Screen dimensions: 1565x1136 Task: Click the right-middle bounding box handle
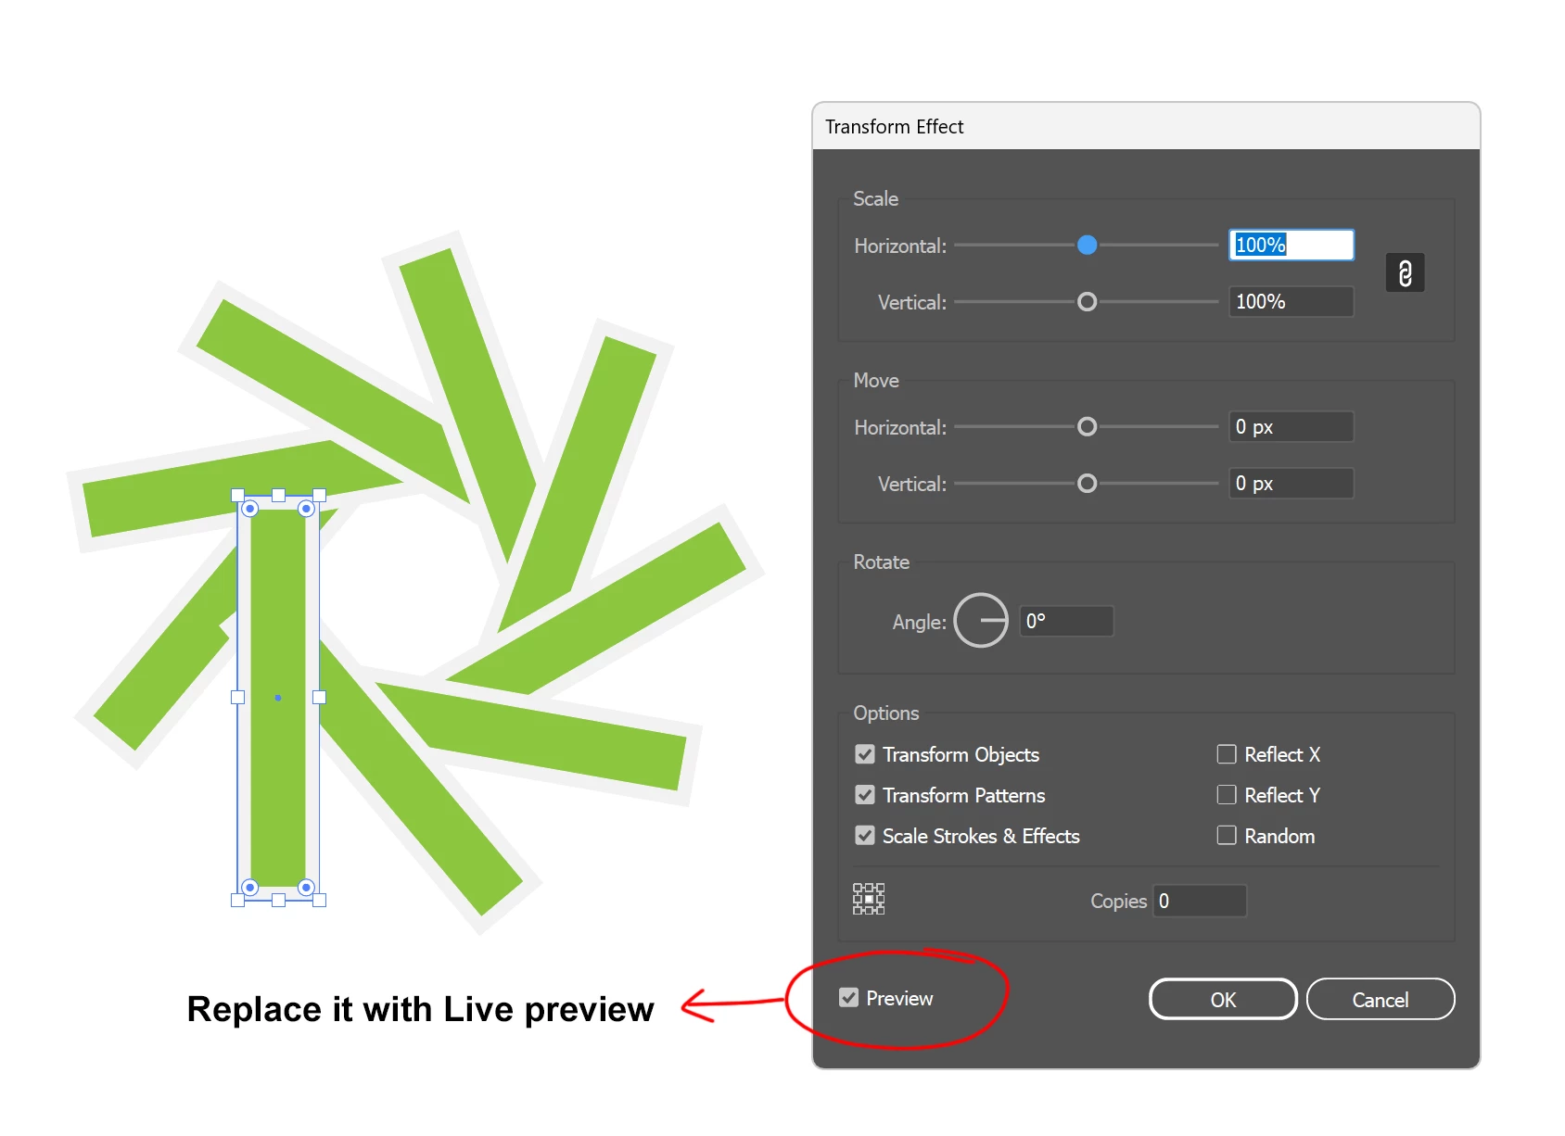[319, 698]
